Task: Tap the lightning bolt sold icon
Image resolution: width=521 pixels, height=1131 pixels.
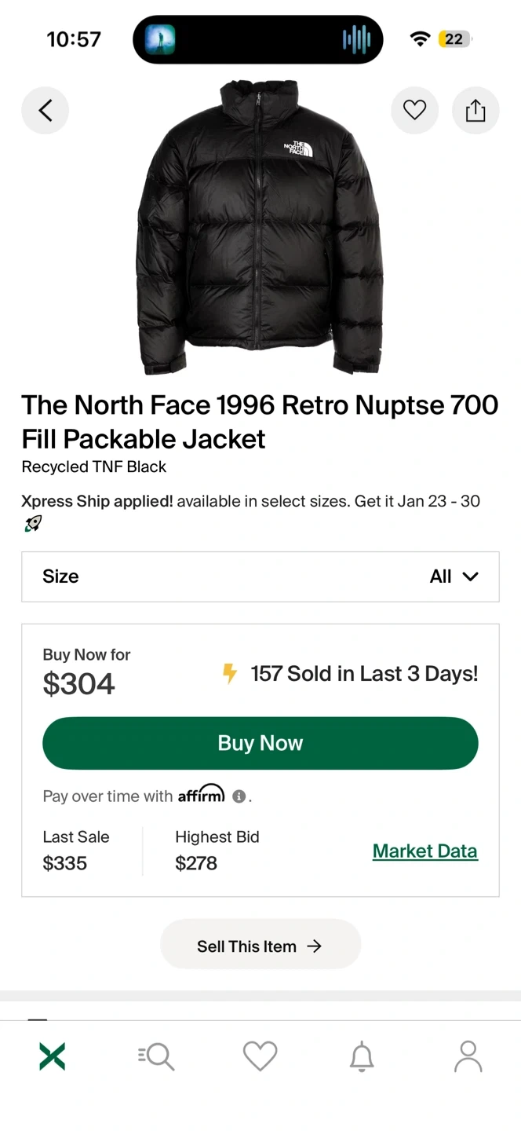Action: coord(229,674)
